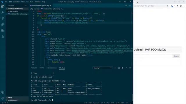Image resolution: width=186 pixels, height=104 pixels.
Task: Split the terminal panel
Action: point(119,68)
